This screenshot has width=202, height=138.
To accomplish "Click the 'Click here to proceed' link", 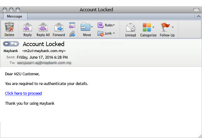I will tap(23, 93).
